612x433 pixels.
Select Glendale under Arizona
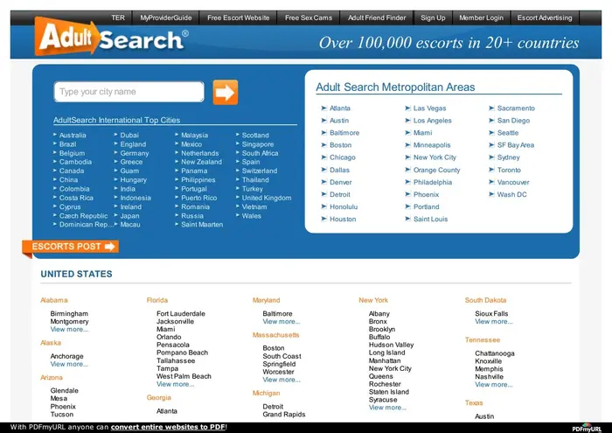65,390
